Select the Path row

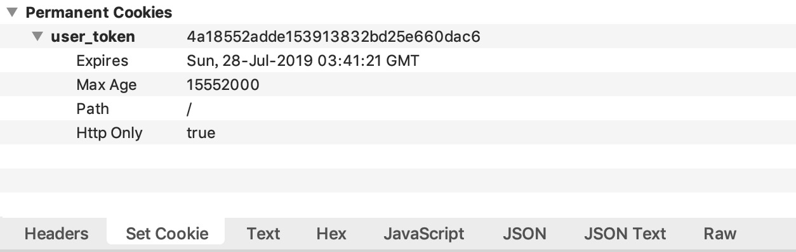tap(398, 109)
